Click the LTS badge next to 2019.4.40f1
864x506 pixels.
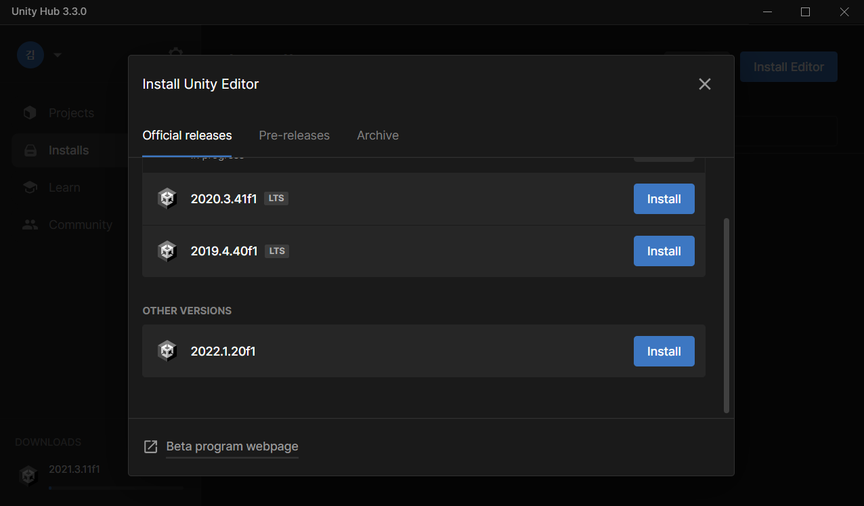click(277, 251)
